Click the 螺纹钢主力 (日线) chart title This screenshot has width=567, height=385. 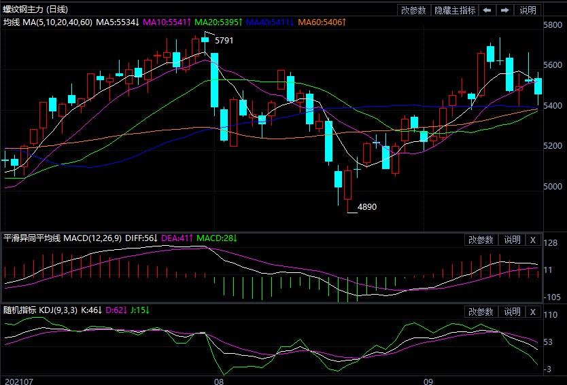click(34, 10)
